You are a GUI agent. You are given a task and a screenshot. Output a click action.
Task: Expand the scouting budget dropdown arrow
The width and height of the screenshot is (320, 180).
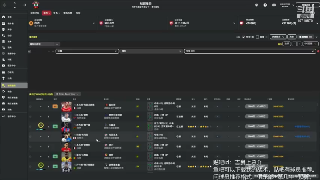tap(234, 23)
